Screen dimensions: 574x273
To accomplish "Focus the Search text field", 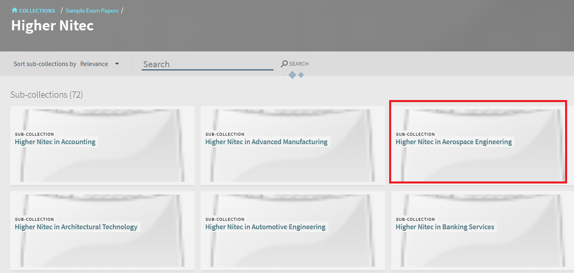I will (x=207, y=64).
